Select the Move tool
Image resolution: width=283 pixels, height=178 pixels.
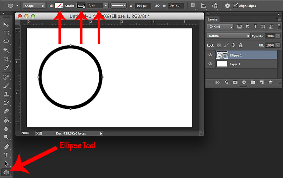pos(6,24)
